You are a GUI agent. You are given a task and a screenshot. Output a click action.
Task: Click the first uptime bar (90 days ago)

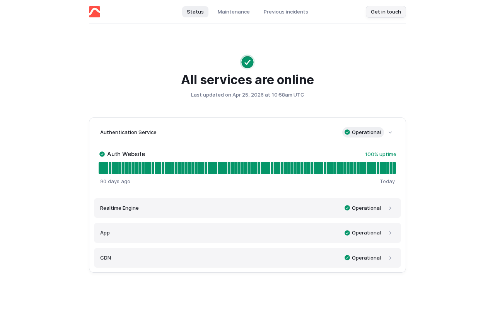100,168
